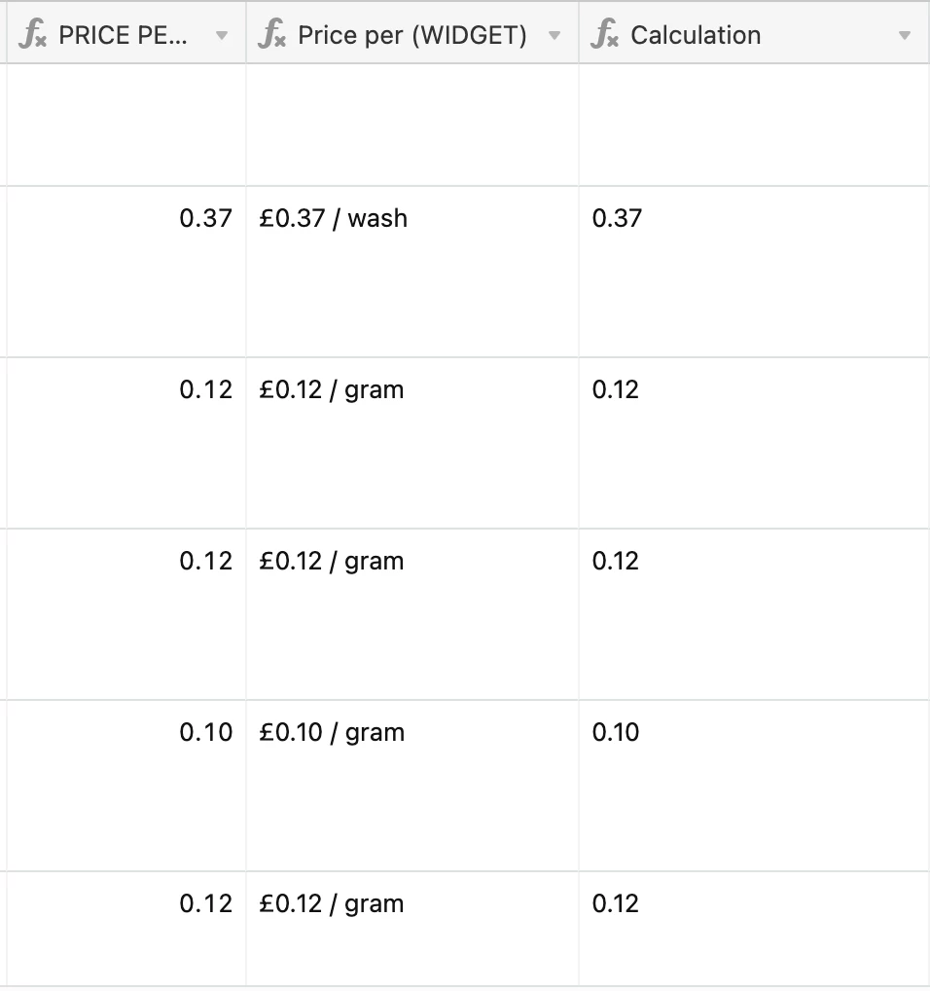Image resolution: width=930 pixels, height=991 pixels.
Task: Select the PRICE PE... column header label
Action: coord(124,35)
